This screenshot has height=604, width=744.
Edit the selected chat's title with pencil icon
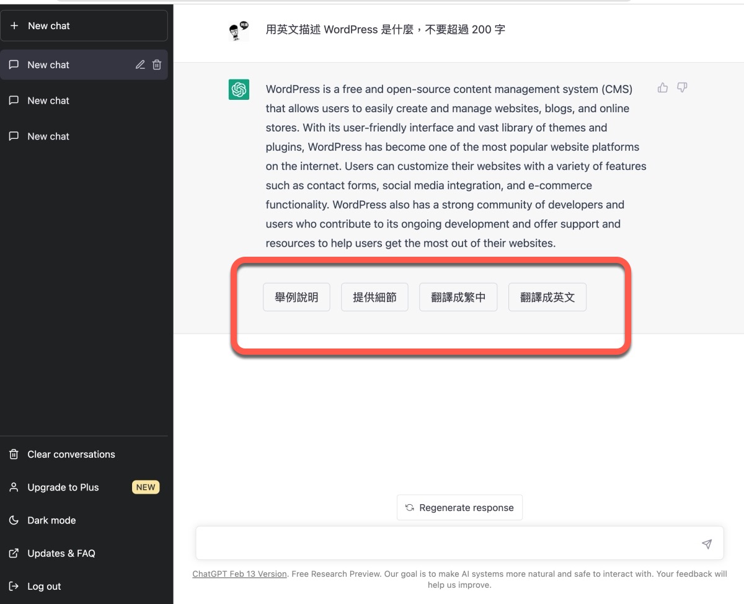coord(140,64)
